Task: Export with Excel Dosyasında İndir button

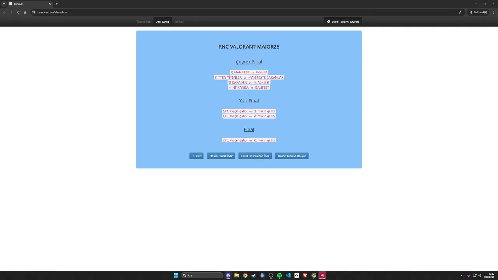Action: click(255, 156)
